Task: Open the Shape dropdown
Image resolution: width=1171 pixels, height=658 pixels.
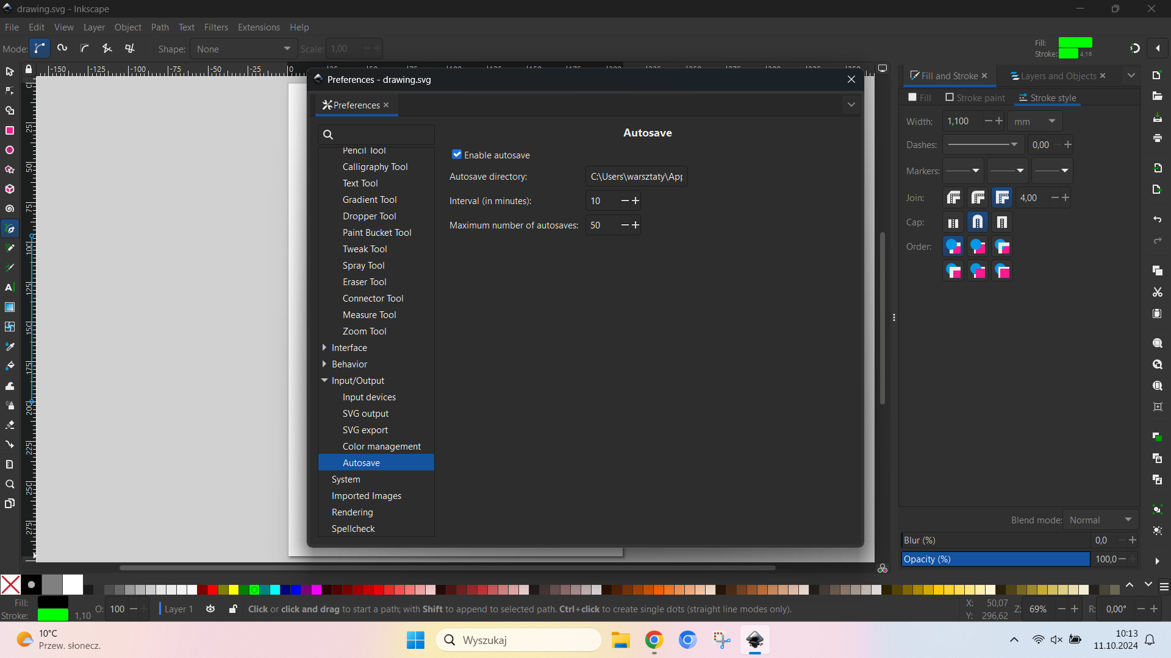Action: coord(243,49)
